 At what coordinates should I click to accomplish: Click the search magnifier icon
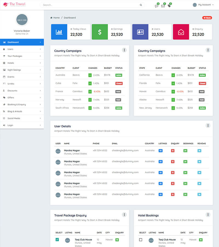pos(141,5)
